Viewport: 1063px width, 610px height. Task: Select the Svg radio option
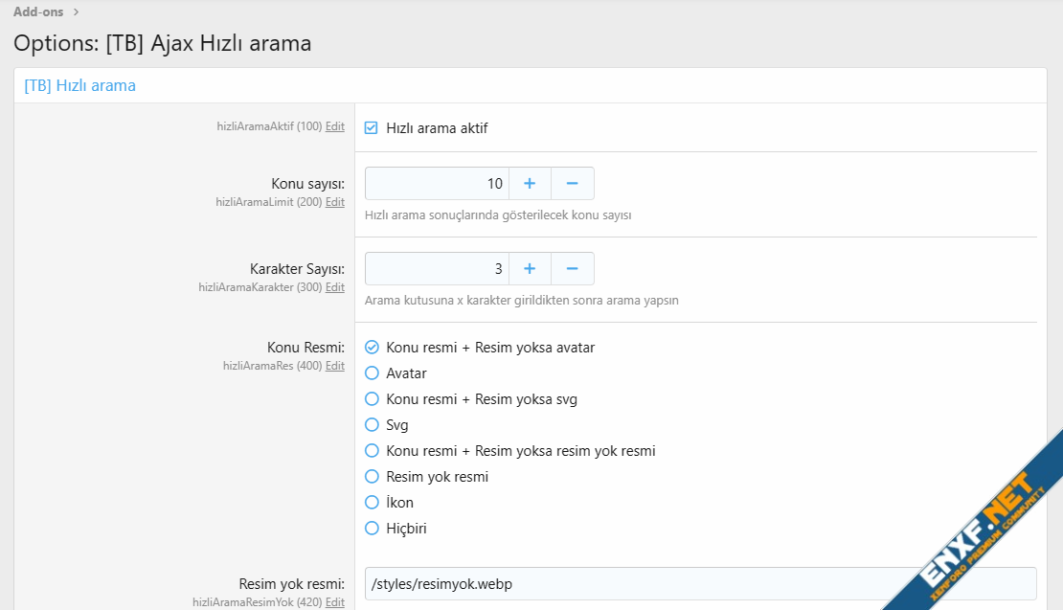coord(372,425)
